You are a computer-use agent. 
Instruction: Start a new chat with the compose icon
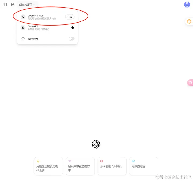click(x=13, y=5)
